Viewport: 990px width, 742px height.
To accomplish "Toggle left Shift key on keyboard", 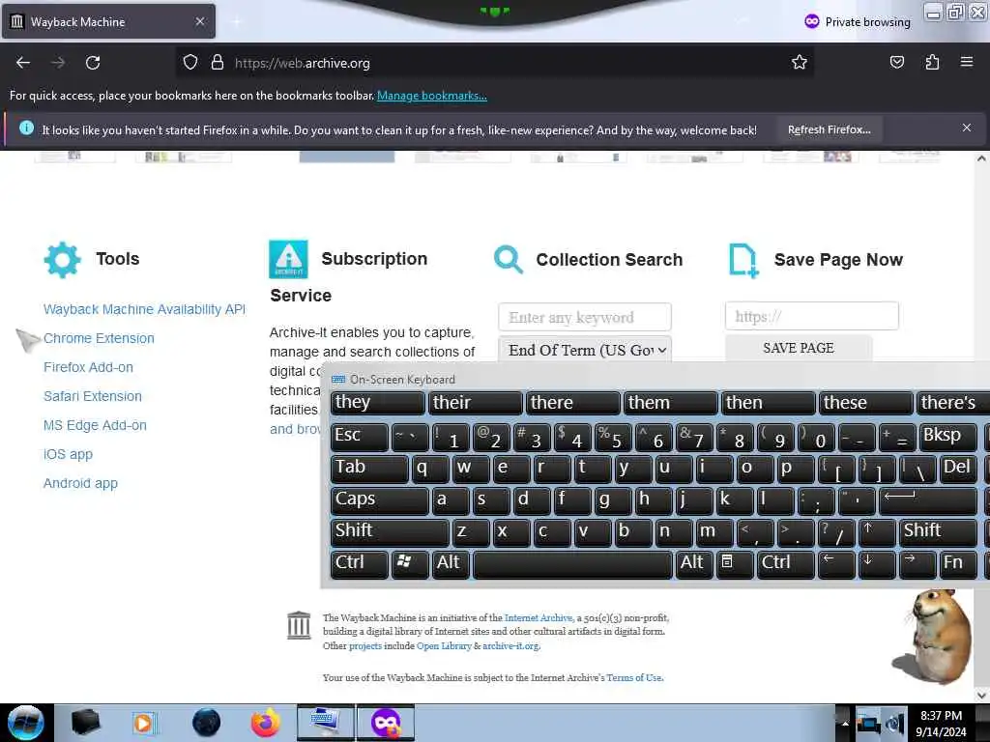I will tap(389, 532).
